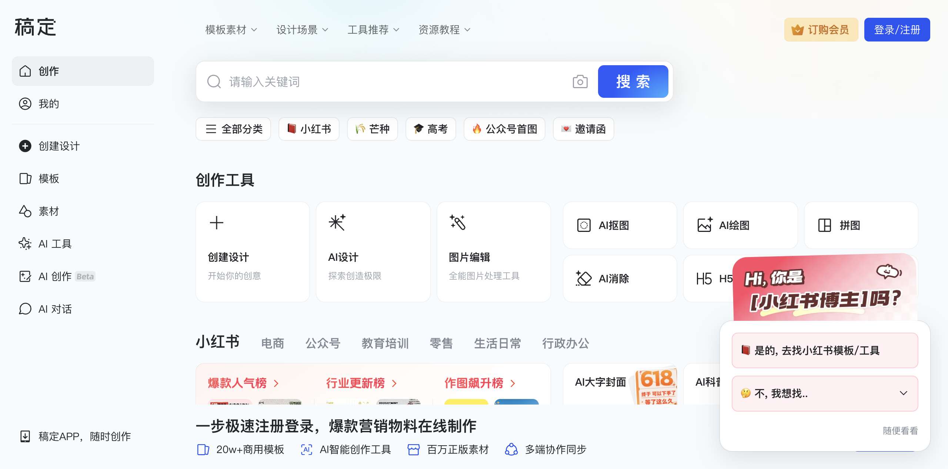
Task: Expand the 工具推荐 dropdown menu
Action: coord(373,30)
